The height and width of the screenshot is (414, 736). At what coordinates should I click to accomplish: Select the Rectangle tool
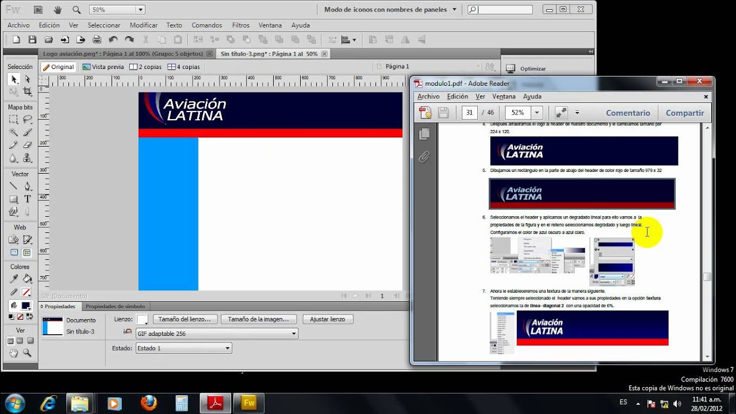pyautogui.click(x=14, y=199)
